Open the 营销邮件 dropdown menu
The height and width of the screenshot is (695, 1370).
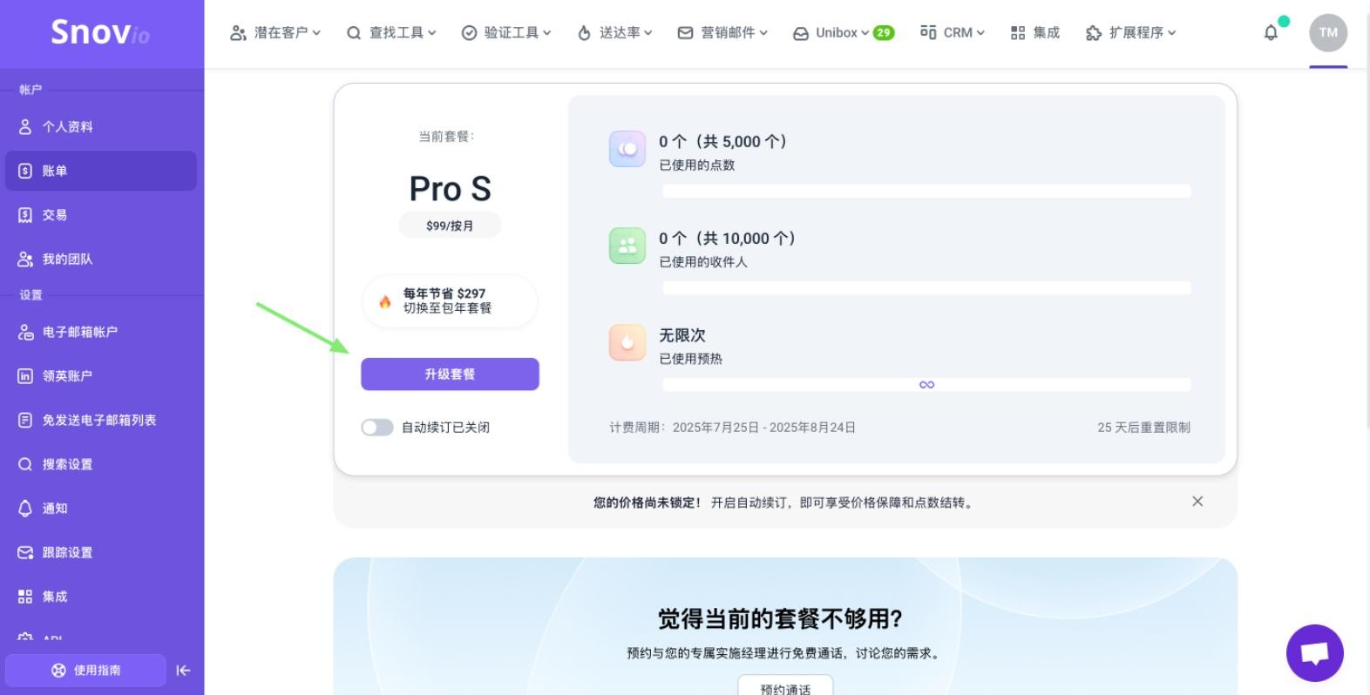[723, 33]
